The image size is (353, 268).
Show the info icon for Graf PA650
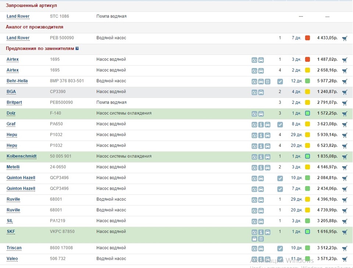tap(261, 125)
